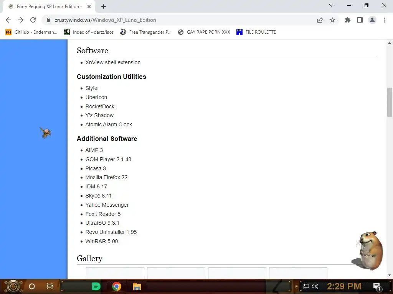Click UltraISO 9.3.1 list item
Image resolution: width=393 pixels, height=294 pixels.
pyautogui.click(x=102, y=223)
